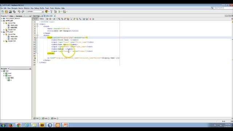Click the Build Project hammer icon
The width and height of the screenshot is (233, 131).
51,12
